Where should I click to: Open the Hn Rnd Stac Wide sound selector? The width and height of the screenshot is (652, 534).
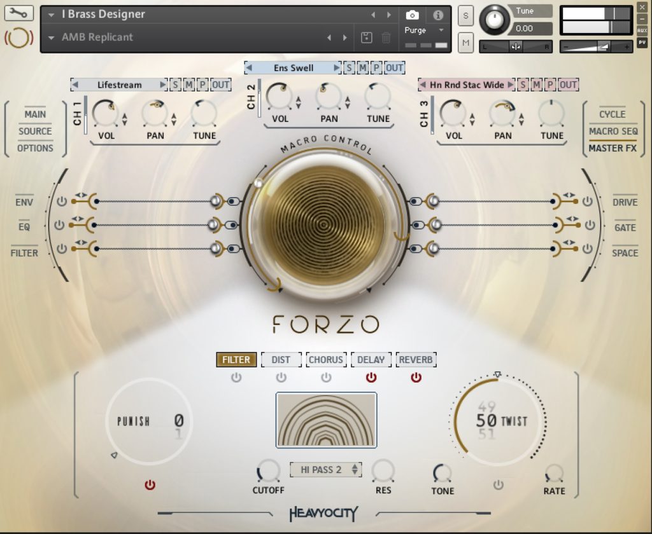[x=467, y=85]
